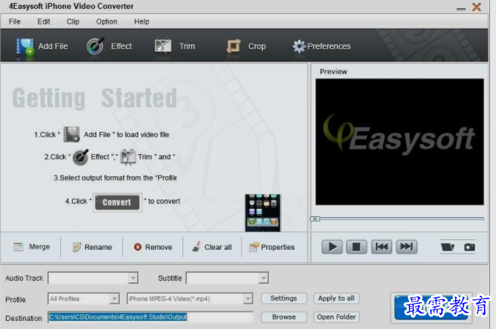Click the Browse button
The height and width of the screenshot is (329, 496).
pos(284,317)
